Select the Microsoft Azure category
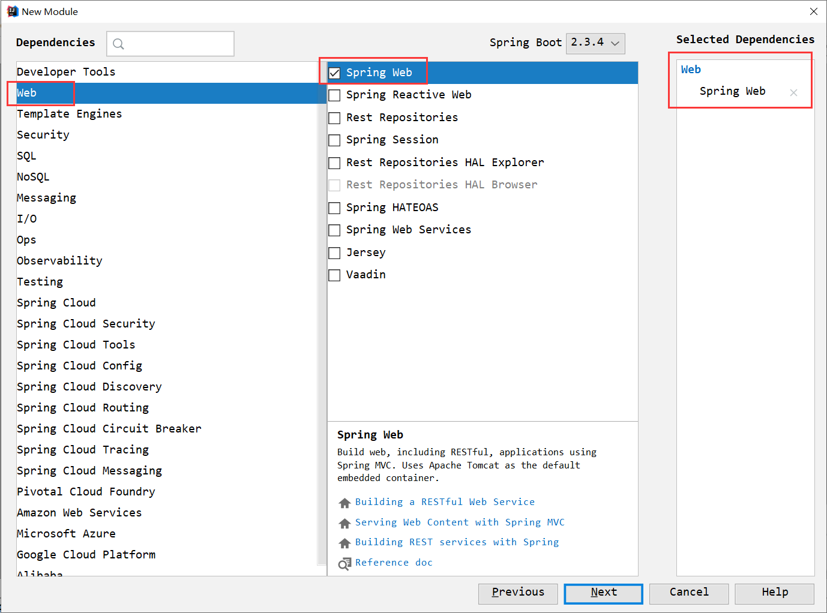 click(167, 534)
